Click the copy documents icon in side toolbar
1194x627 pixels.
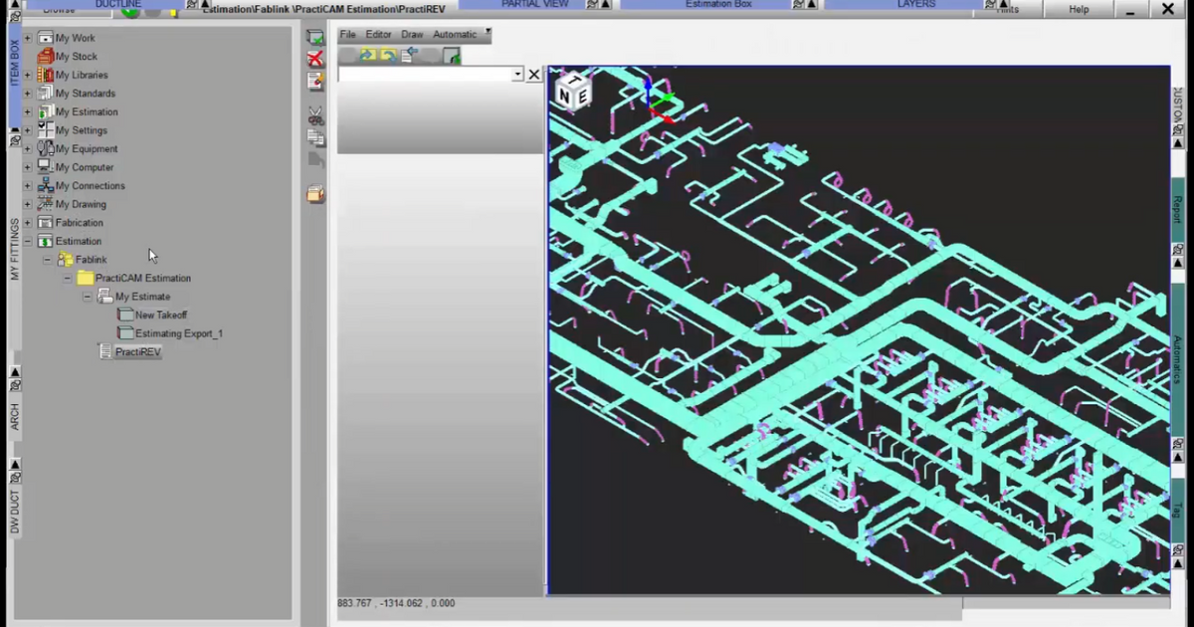pos(315,137)
